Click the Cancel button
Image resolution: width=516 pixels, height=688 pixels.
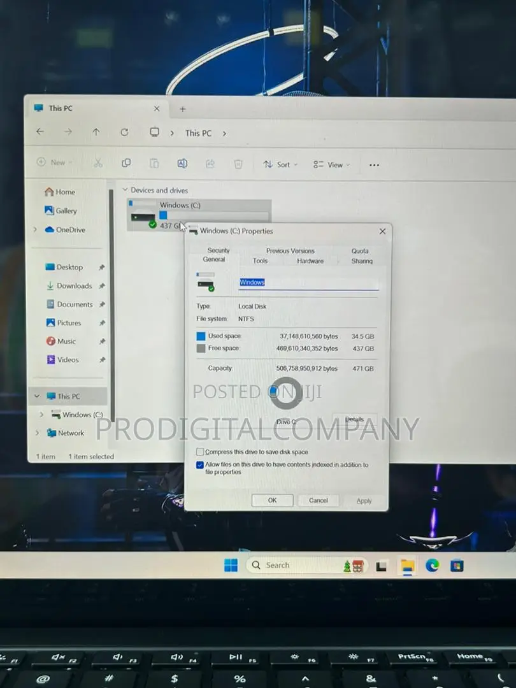[x=318, y=500]
